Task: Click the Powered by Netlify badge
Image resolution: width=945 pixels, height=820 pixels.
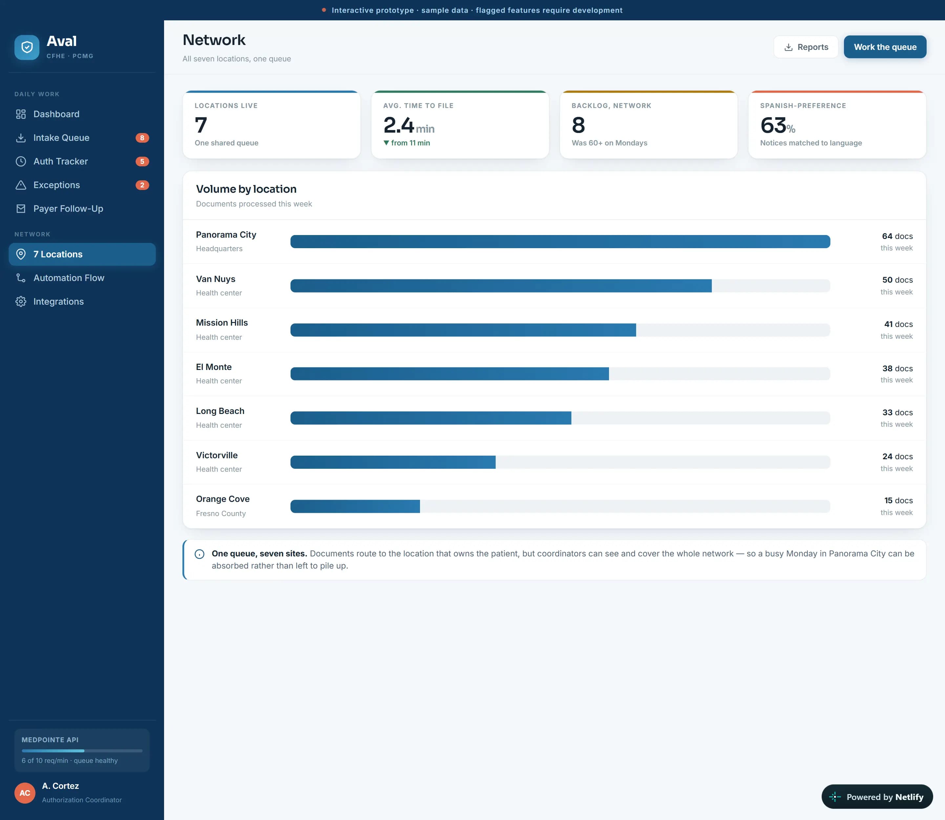Action: pyautogui.click(x=877, y=797)
